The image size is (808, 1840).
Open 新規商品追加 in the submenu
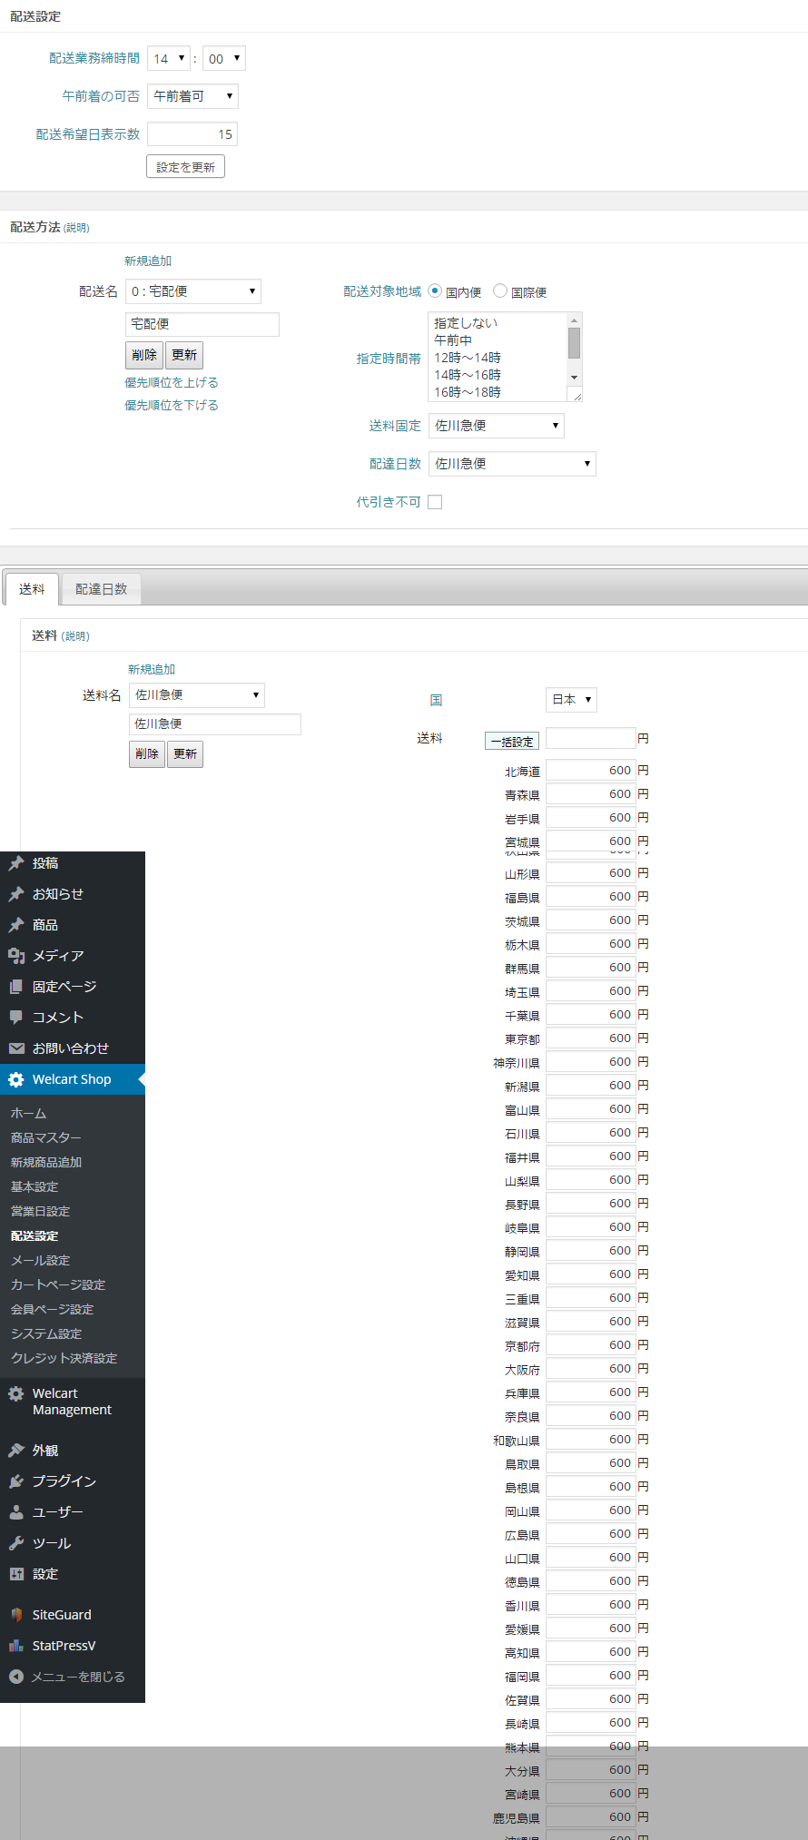coord(45,1162)
